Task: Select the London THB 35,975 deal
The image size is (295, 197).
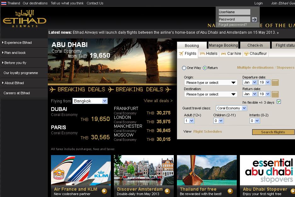Action: (x=142, y=119)
